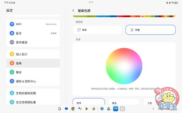Tap the 個人自訂 paintbrush icon
182x113 pixels.
[x=12, y=54]
